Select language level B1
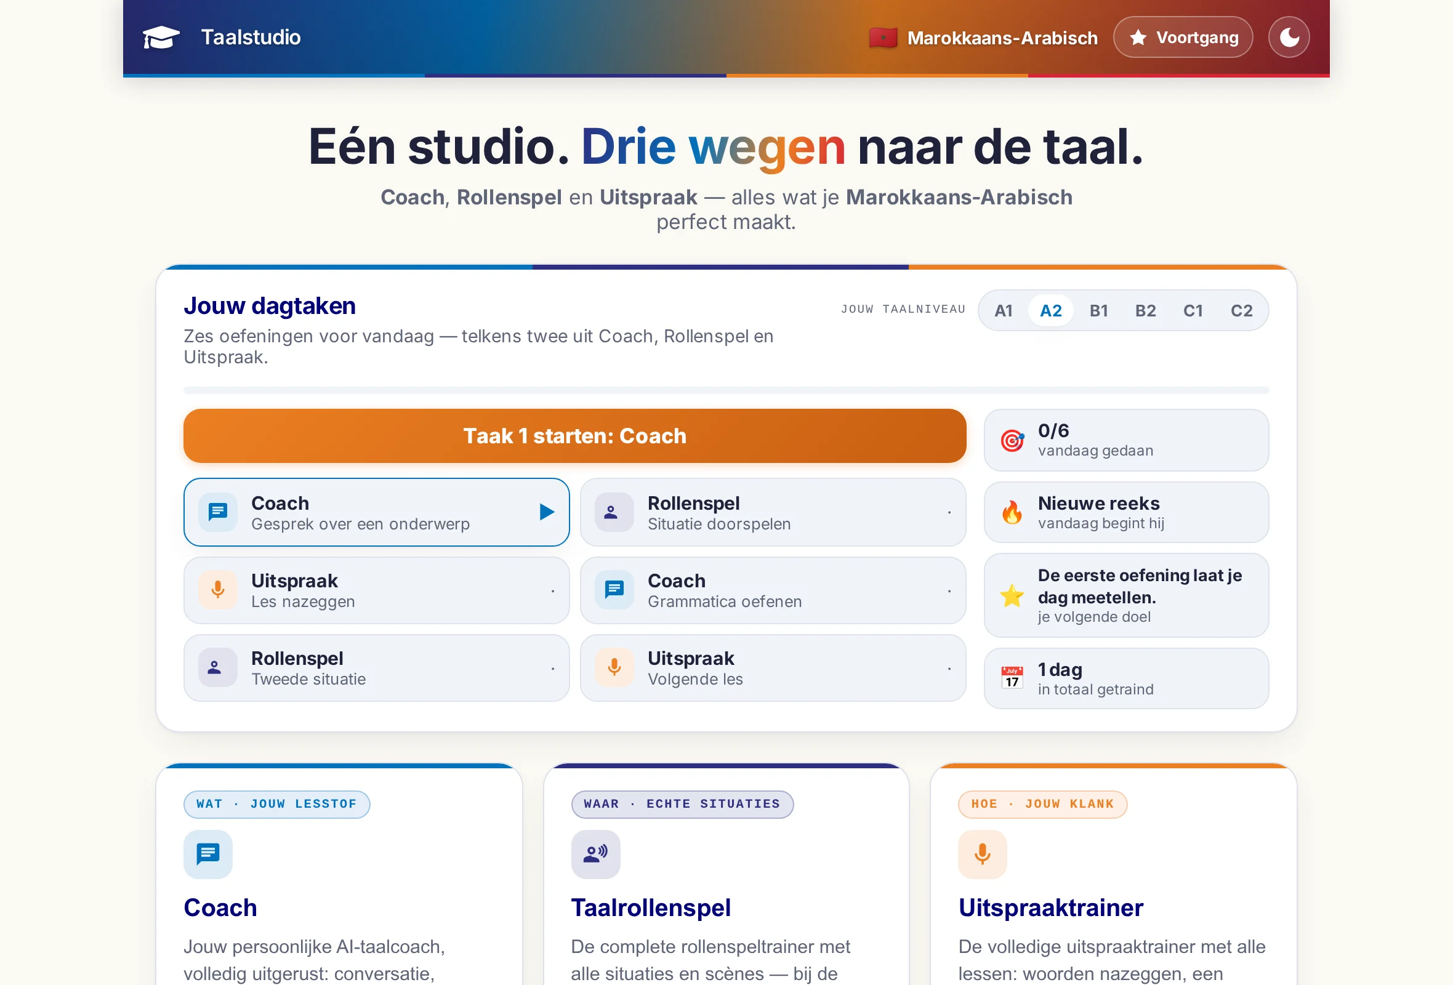 tap(1098, 311)
